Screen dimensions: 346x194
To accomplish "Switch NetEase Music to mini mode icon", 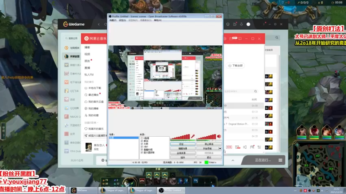I will [x=240, y=39].
